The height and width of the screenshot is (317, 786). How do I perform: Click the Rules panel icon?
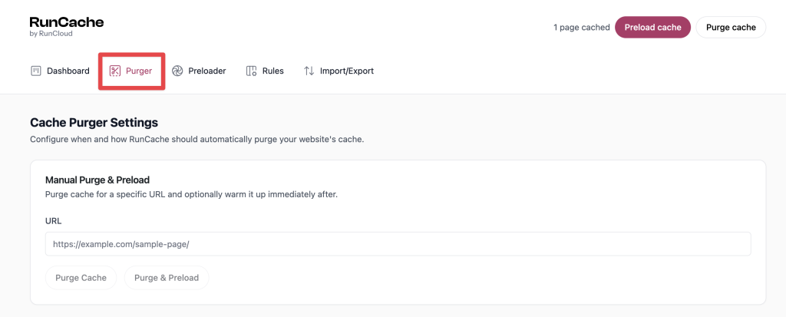coord(251,71)
